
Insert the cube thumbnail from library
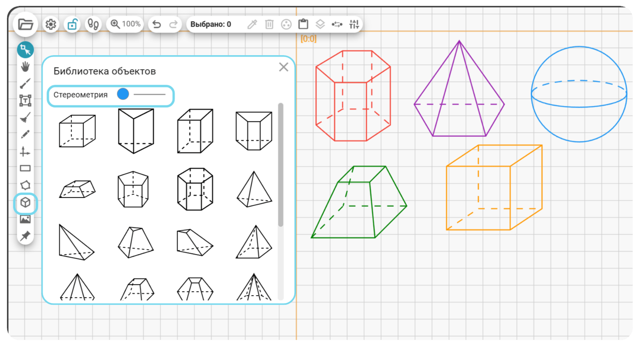coord(77,131)
